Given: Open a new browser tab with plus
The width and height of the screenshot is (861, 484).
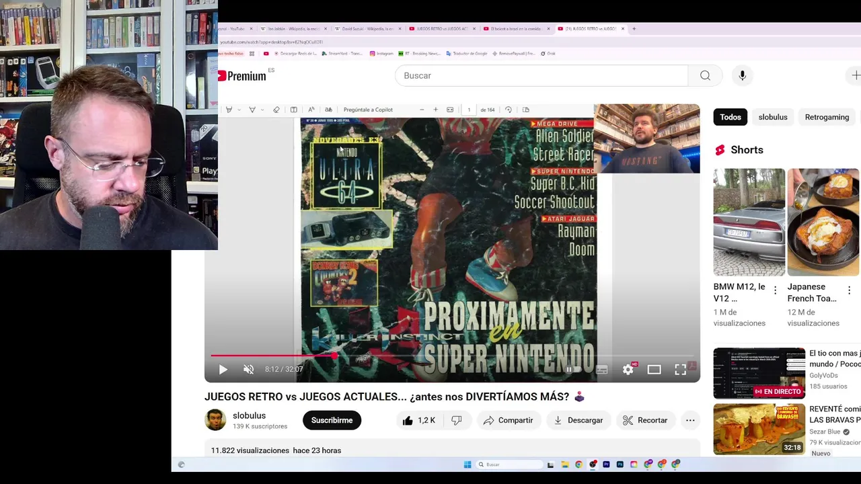Looking at the screenshot, I should 634,29.
